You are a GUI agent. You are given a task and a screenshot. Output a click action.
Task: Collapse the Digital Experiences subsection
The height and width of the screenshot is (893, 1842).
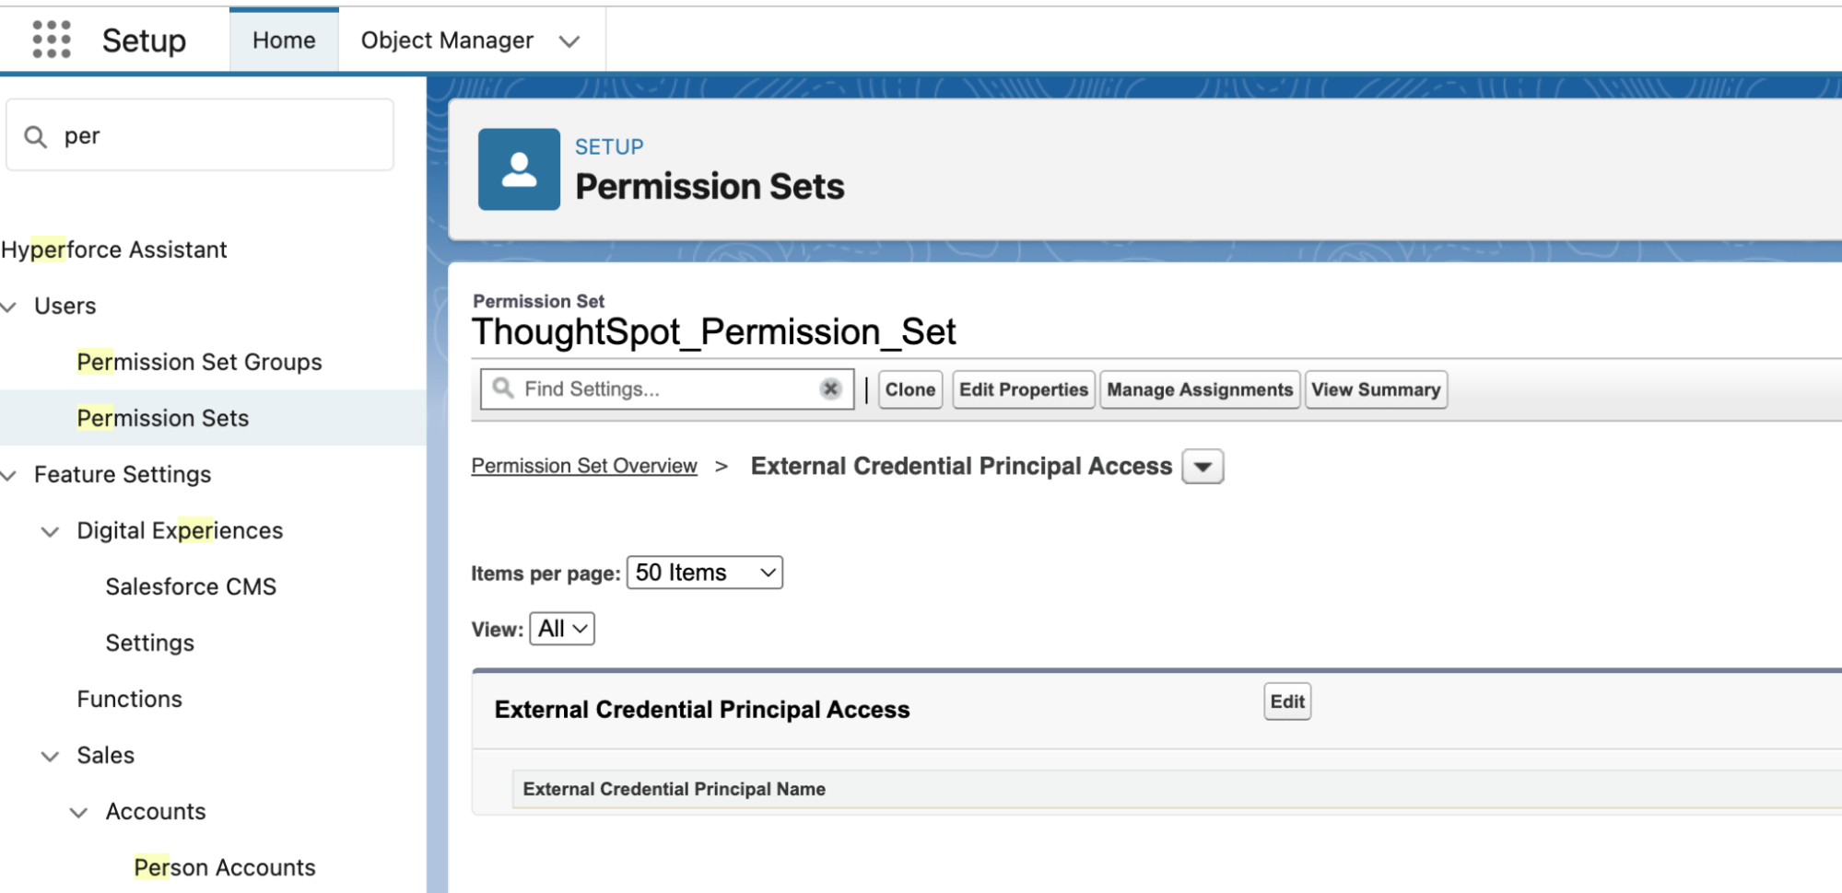tap(50, 530)
